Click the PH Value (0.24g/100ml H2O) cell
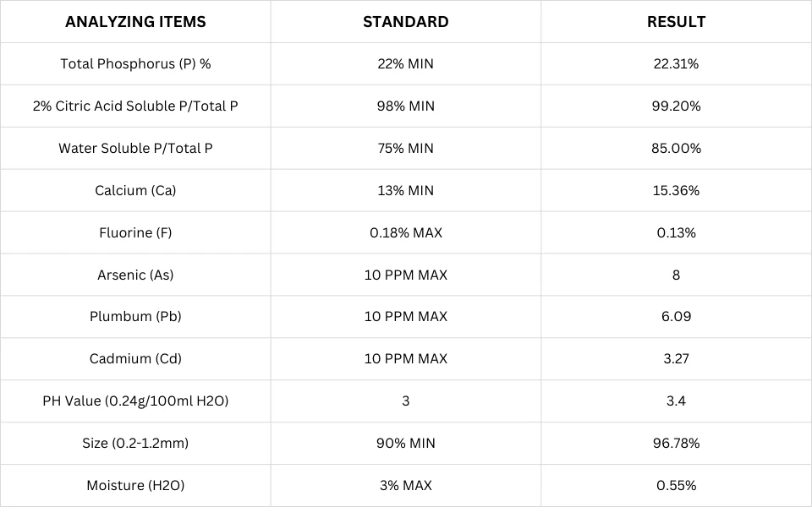The height and width of the screenshot is (507, 812). tap(135, 401)
